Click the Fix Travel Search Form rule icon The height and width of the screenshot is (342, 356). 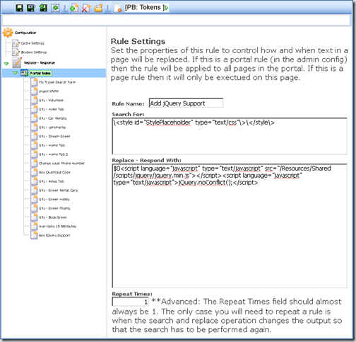pyautogui.click(x=34, y=82)
